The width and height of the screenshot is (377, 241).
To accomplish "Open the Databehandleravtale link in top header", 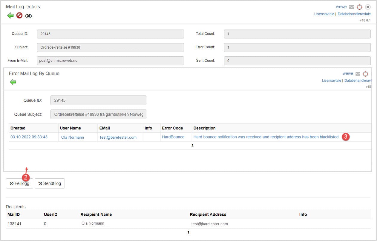I will coord(354,14).
